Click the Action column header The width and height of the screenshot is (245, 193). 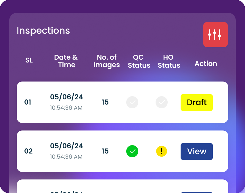[206, 64]
